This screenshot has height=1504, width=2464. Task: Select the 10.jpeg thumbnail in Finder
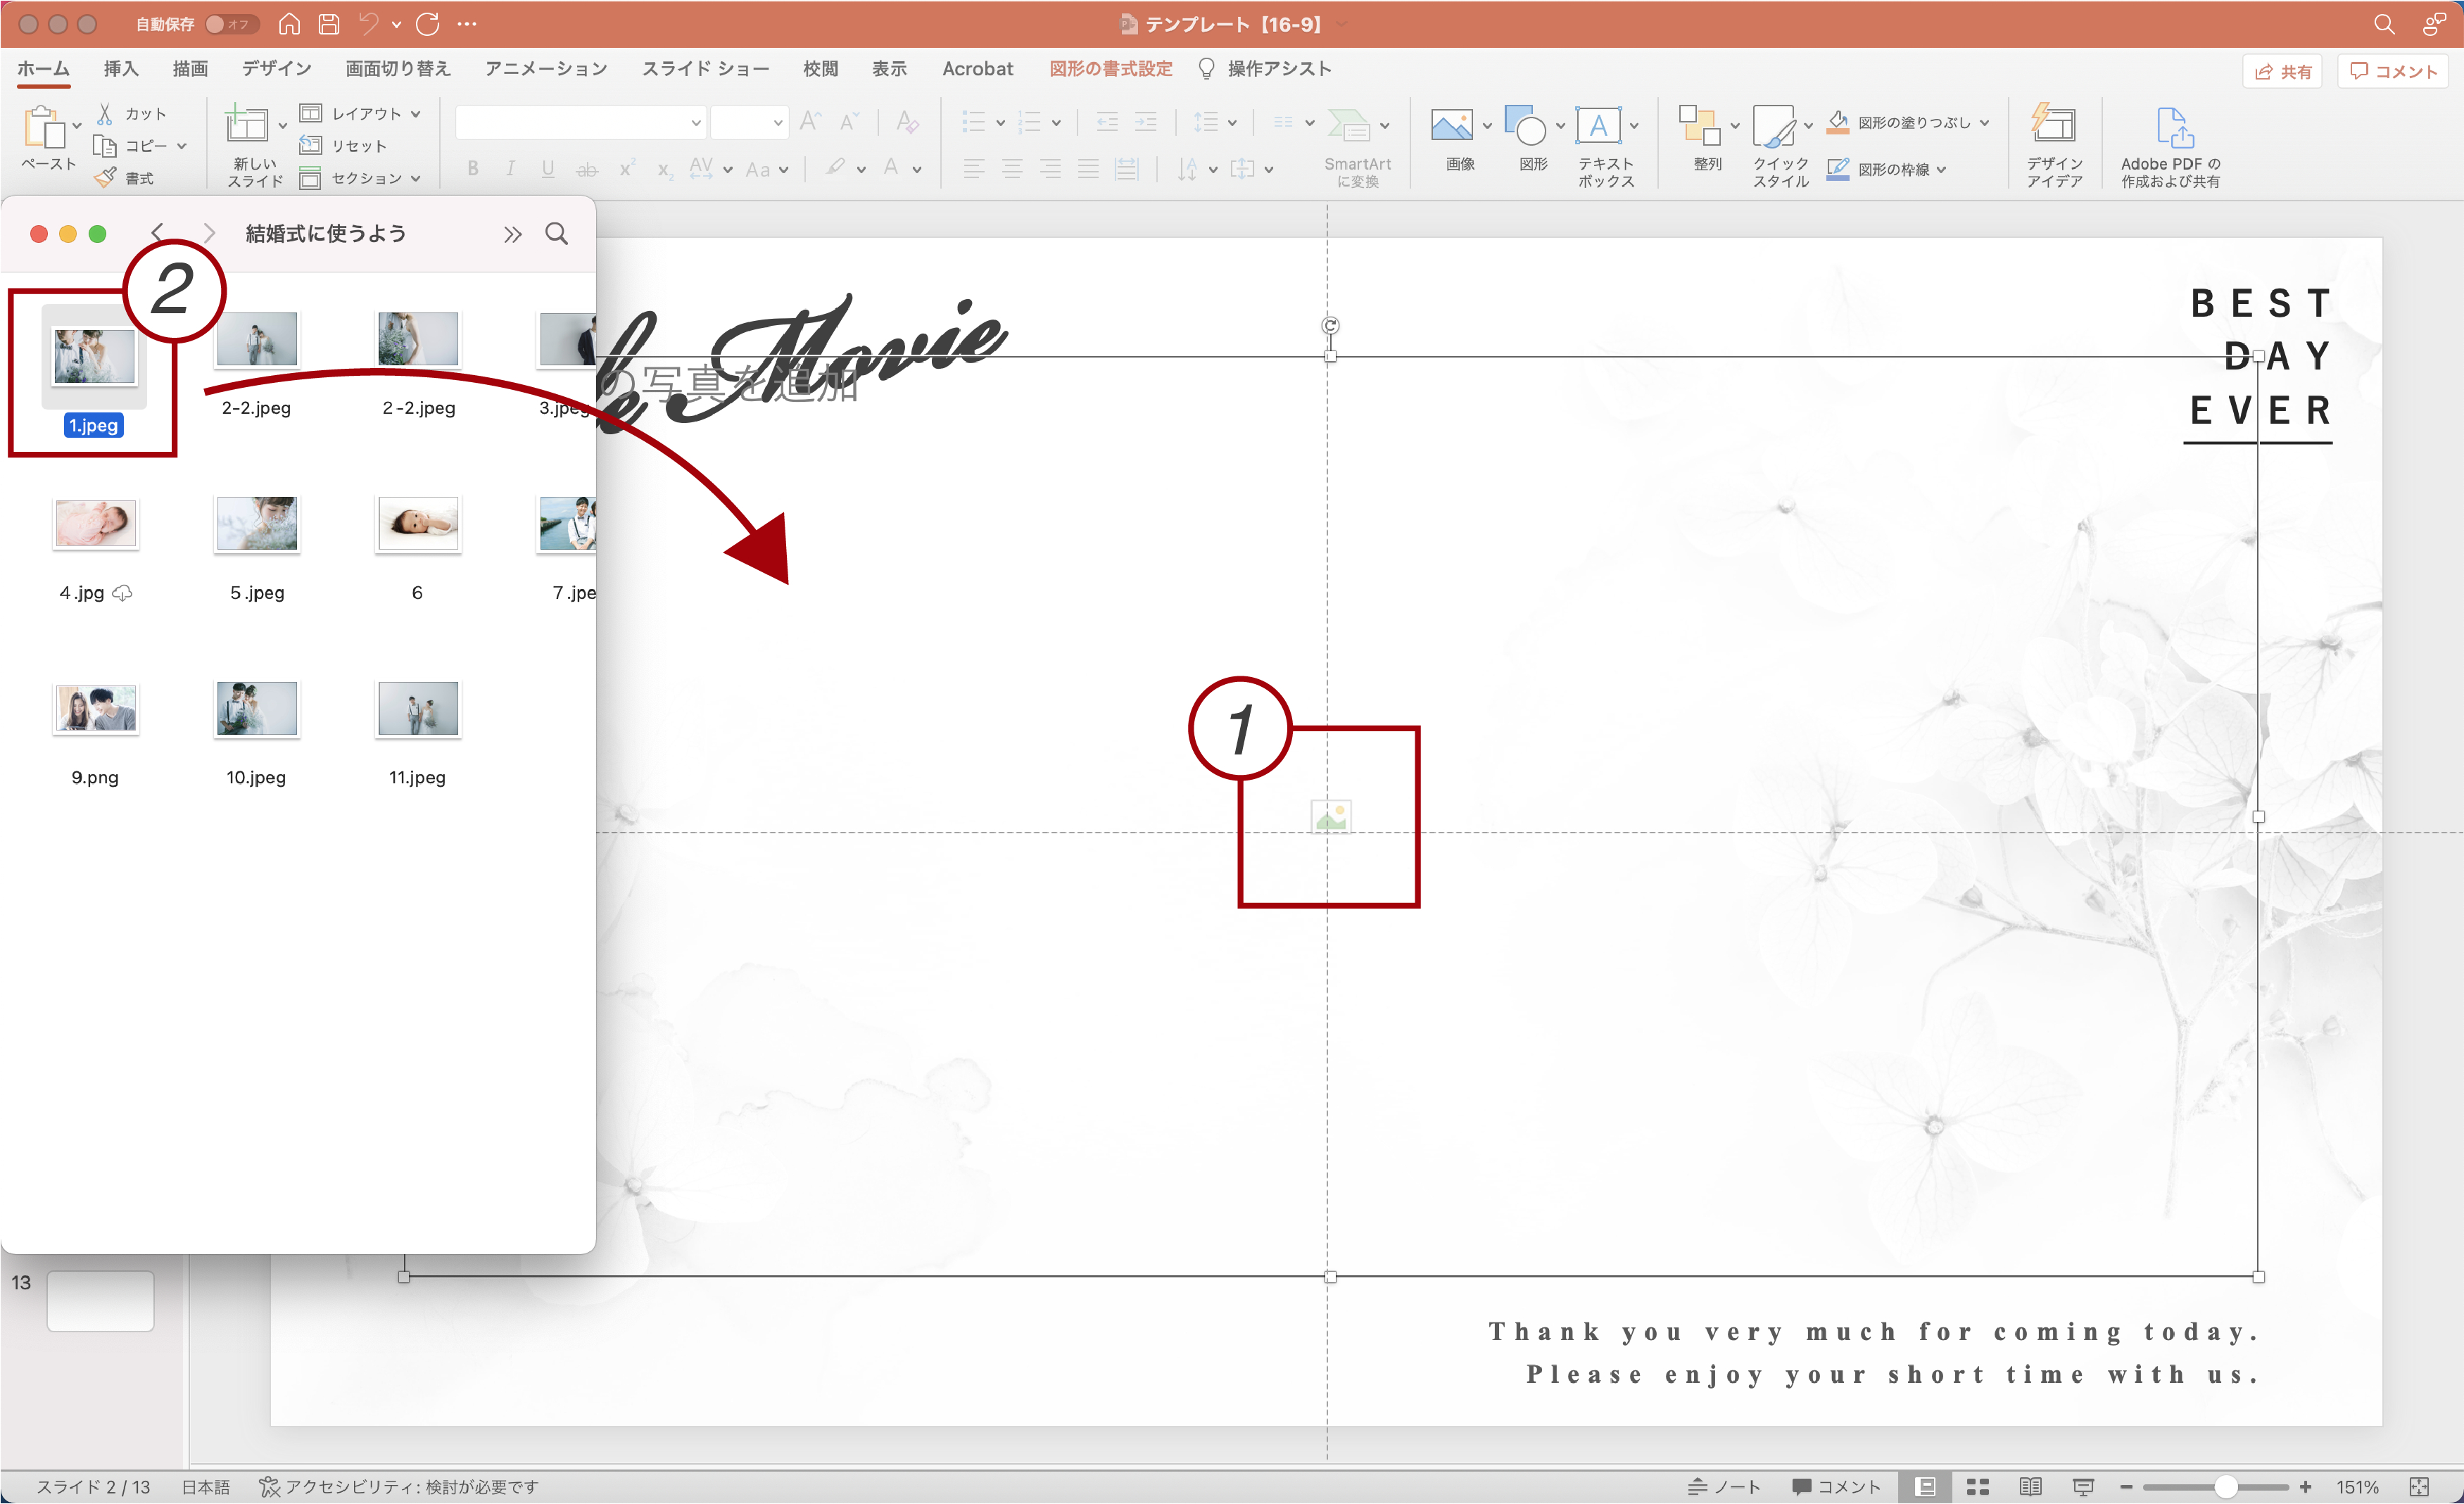[x=256, y=709]
